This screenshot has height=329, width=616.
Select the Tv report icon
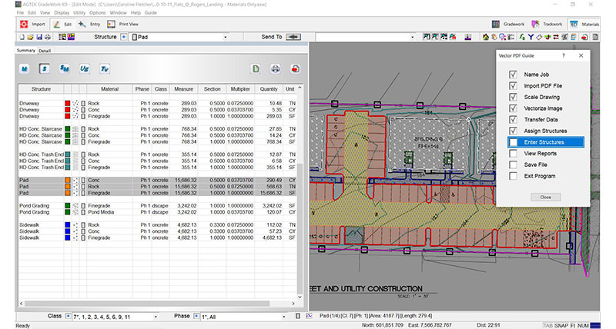tap(105, 69)
